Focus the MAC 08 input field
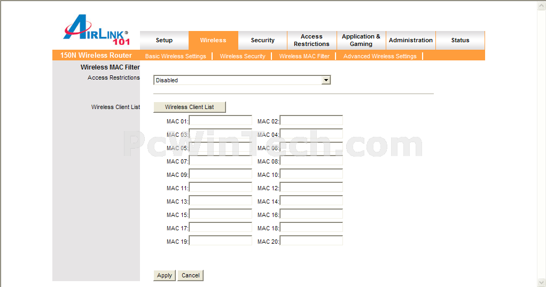The image size is (546, 287). click(x=311, y=160)
